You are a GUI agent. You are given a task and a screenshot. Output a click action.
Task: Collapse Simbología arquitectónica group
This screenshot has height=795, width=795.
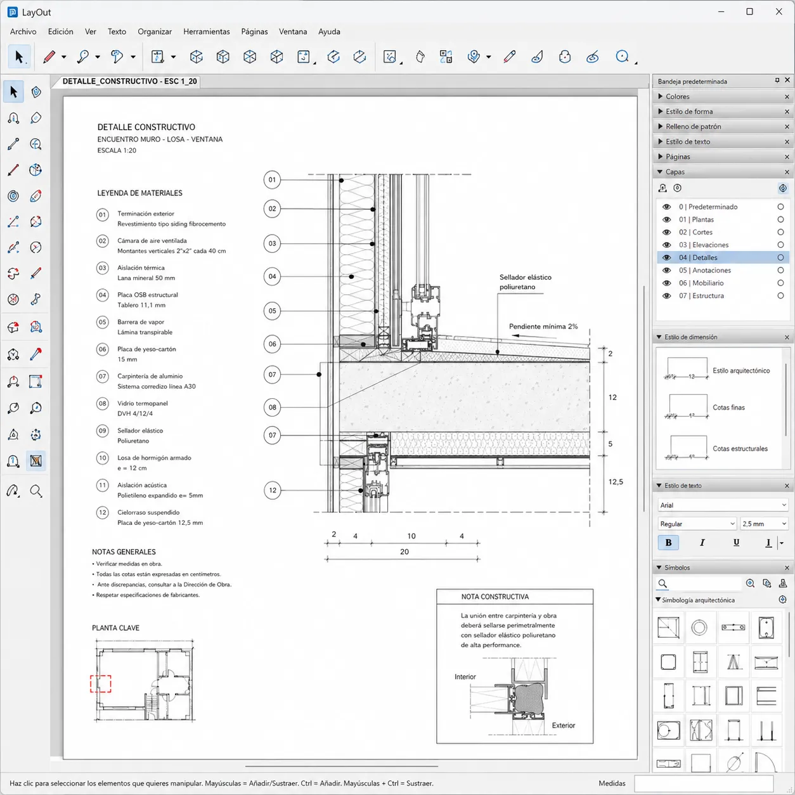tap(658, 600)
